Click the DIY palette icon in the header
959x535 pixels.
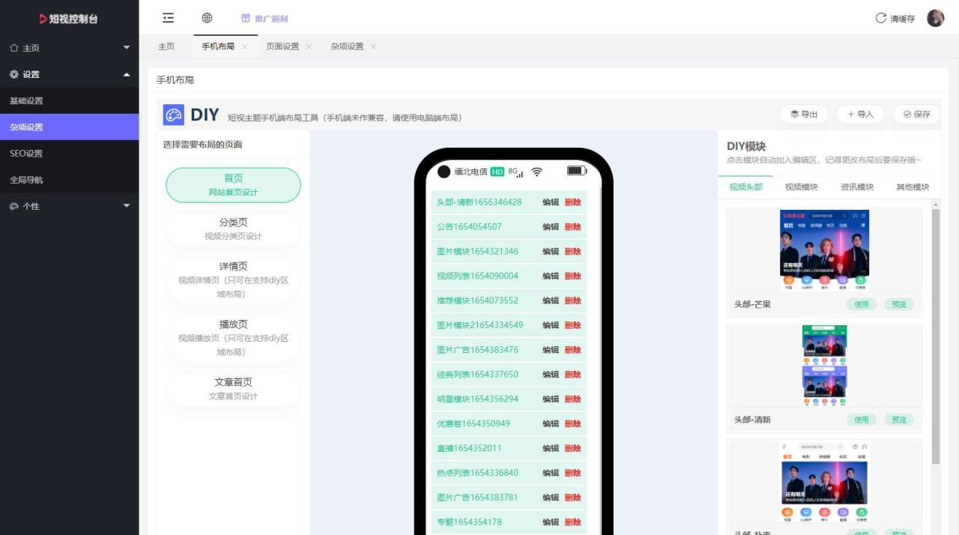point(175,114)
